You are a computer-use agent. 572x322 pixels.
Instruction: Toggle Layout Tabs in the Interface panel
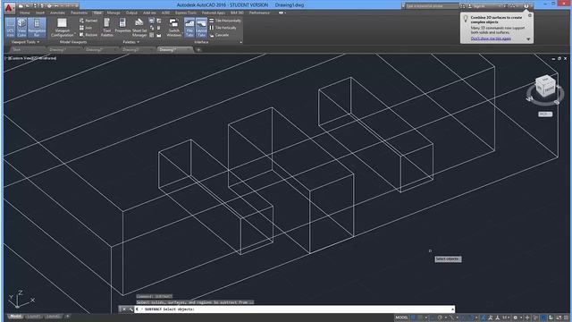(201, 28)
